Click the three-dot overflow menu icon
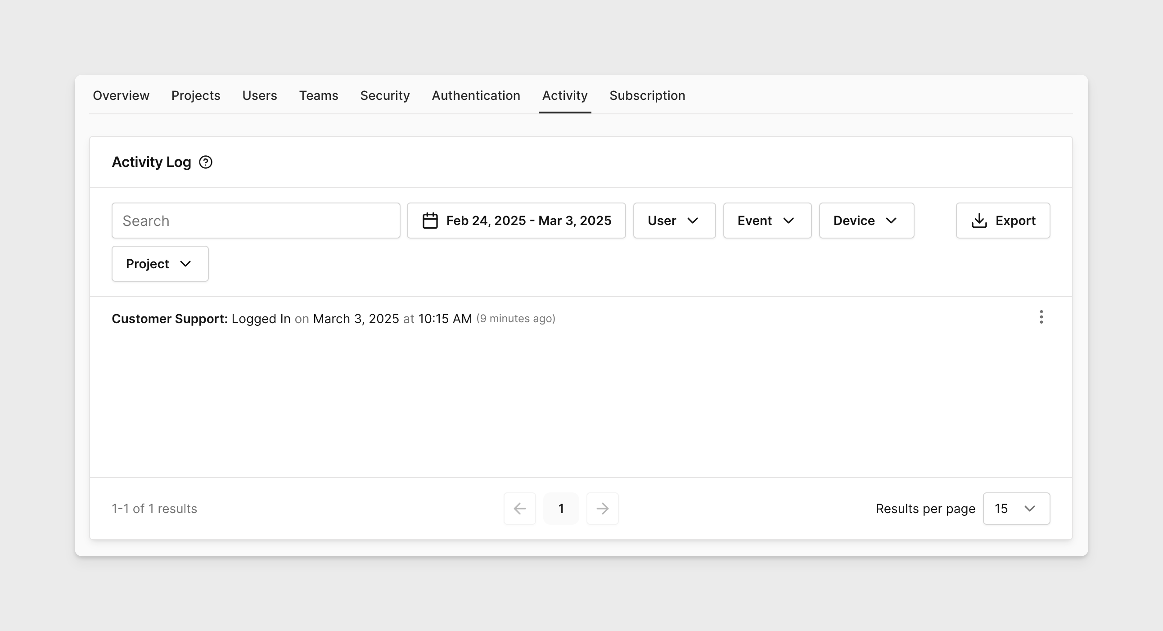Image resolution: width=1163 pixels, height=631 pixels. tap(1041, 317)
